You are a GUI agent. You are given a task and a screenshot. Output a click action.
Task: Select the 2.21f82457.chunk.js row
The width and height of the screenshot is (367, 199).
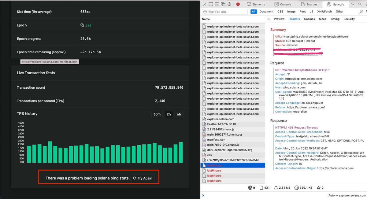[233, 129]
